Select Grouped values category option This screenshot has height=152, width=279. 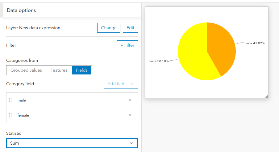point(26,70)
